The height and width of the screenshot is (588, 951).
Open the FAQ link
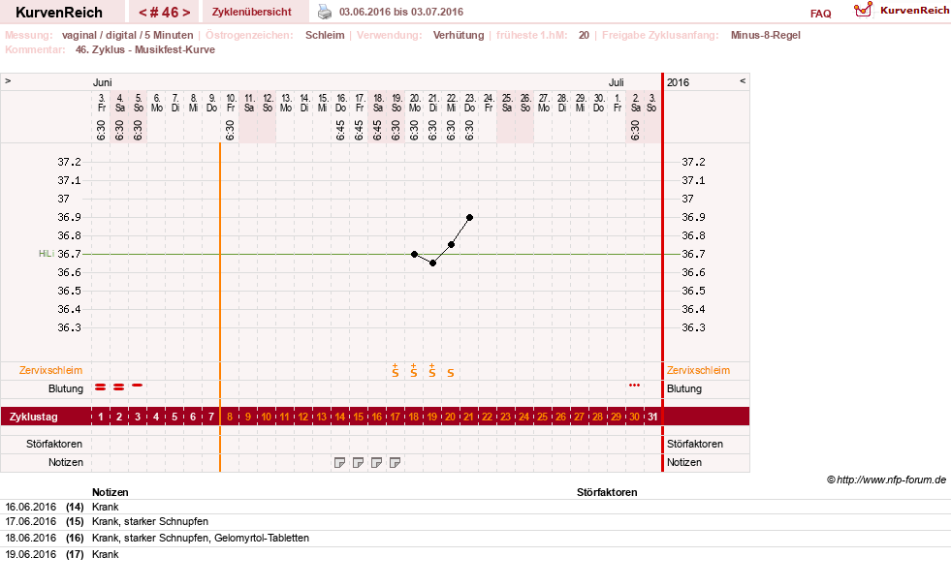(x=820, y=14)
